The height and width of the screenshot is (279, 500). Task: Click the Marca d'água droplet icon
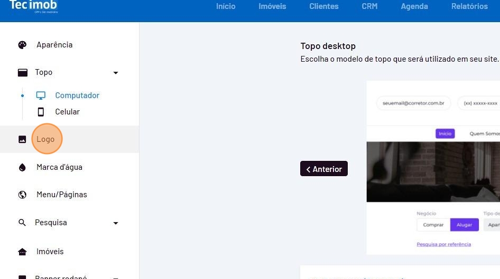(x=22, y=167)
